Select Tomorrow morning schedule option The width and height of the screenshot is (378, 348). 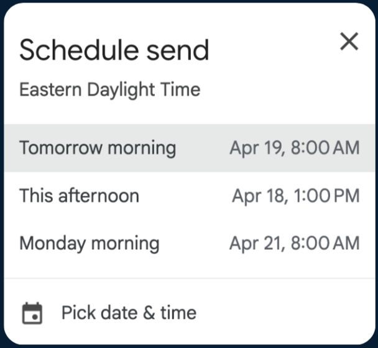point(190,148)
